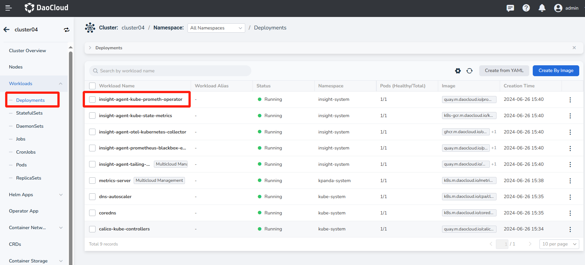Open the All Namespaces dropdown

point(216,28)
